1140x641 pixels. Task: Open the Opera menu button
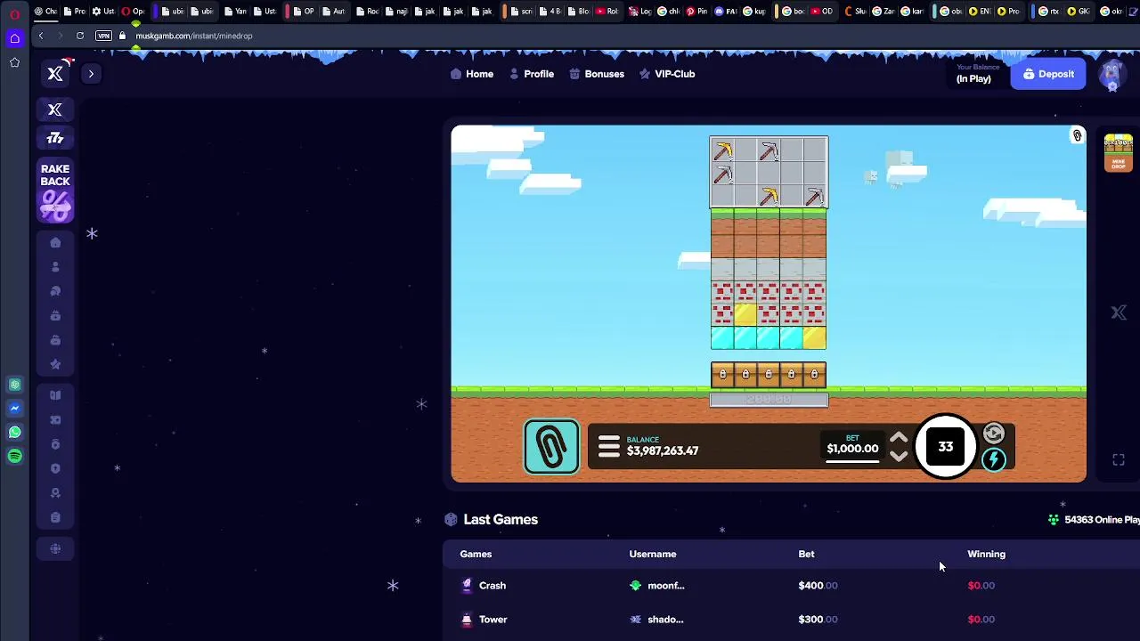point(14,14)
